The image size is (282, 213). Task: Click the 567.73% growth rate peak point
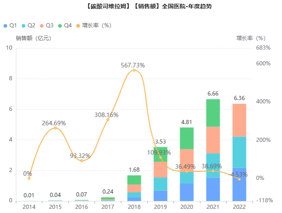(134, 70)
